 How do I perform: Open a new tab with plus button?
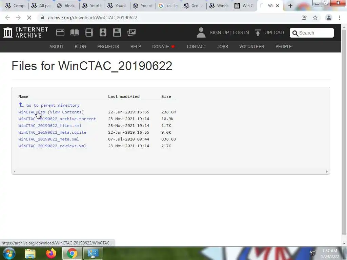click(x=290, y=6)
